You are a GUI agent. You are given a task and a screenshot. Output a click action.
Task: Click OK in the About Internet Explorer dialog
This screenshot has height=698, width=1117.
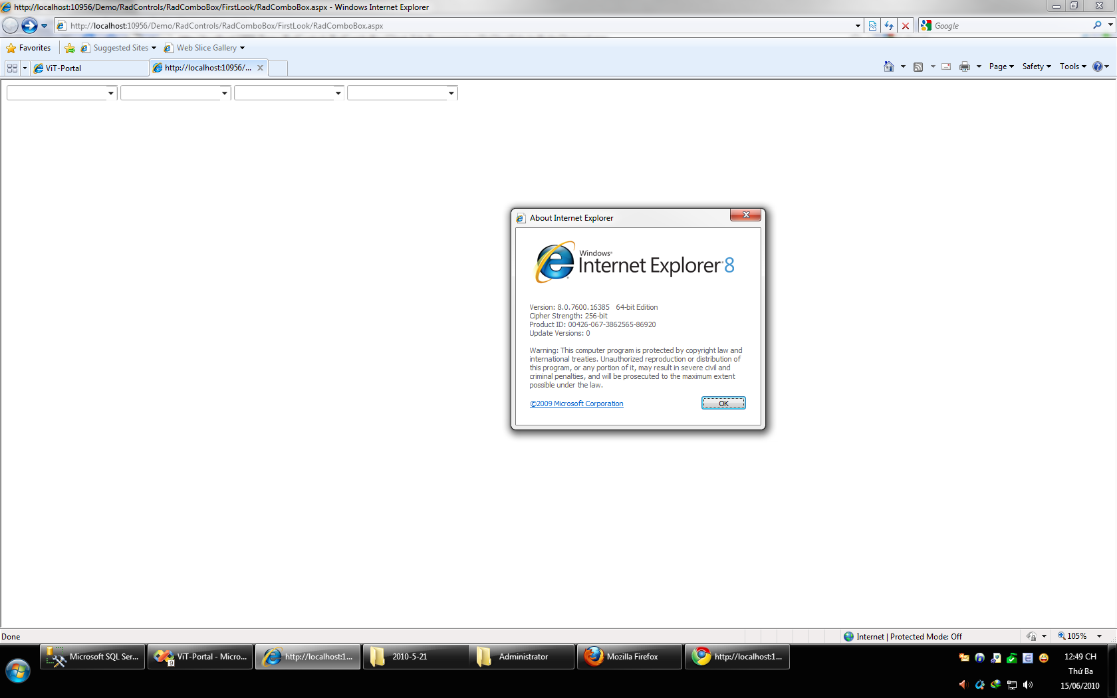(723, 403)
